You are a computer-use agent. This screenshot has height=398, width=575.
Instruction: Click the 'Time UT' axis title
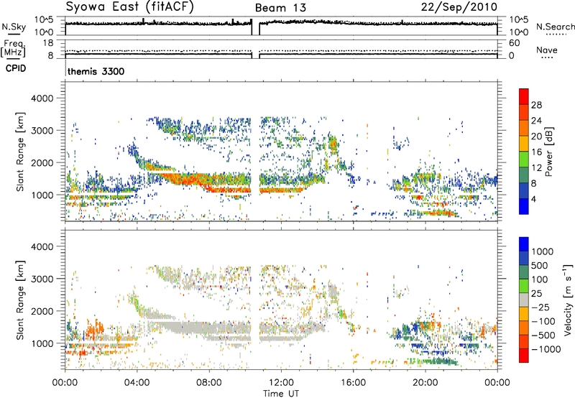click(x=281, y=394)
